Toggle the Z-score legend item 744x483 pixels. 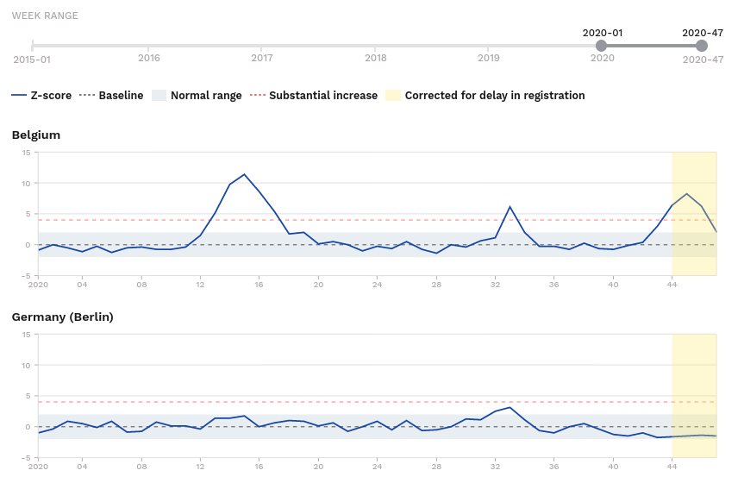pyautogui.click(x=41, y=95)
